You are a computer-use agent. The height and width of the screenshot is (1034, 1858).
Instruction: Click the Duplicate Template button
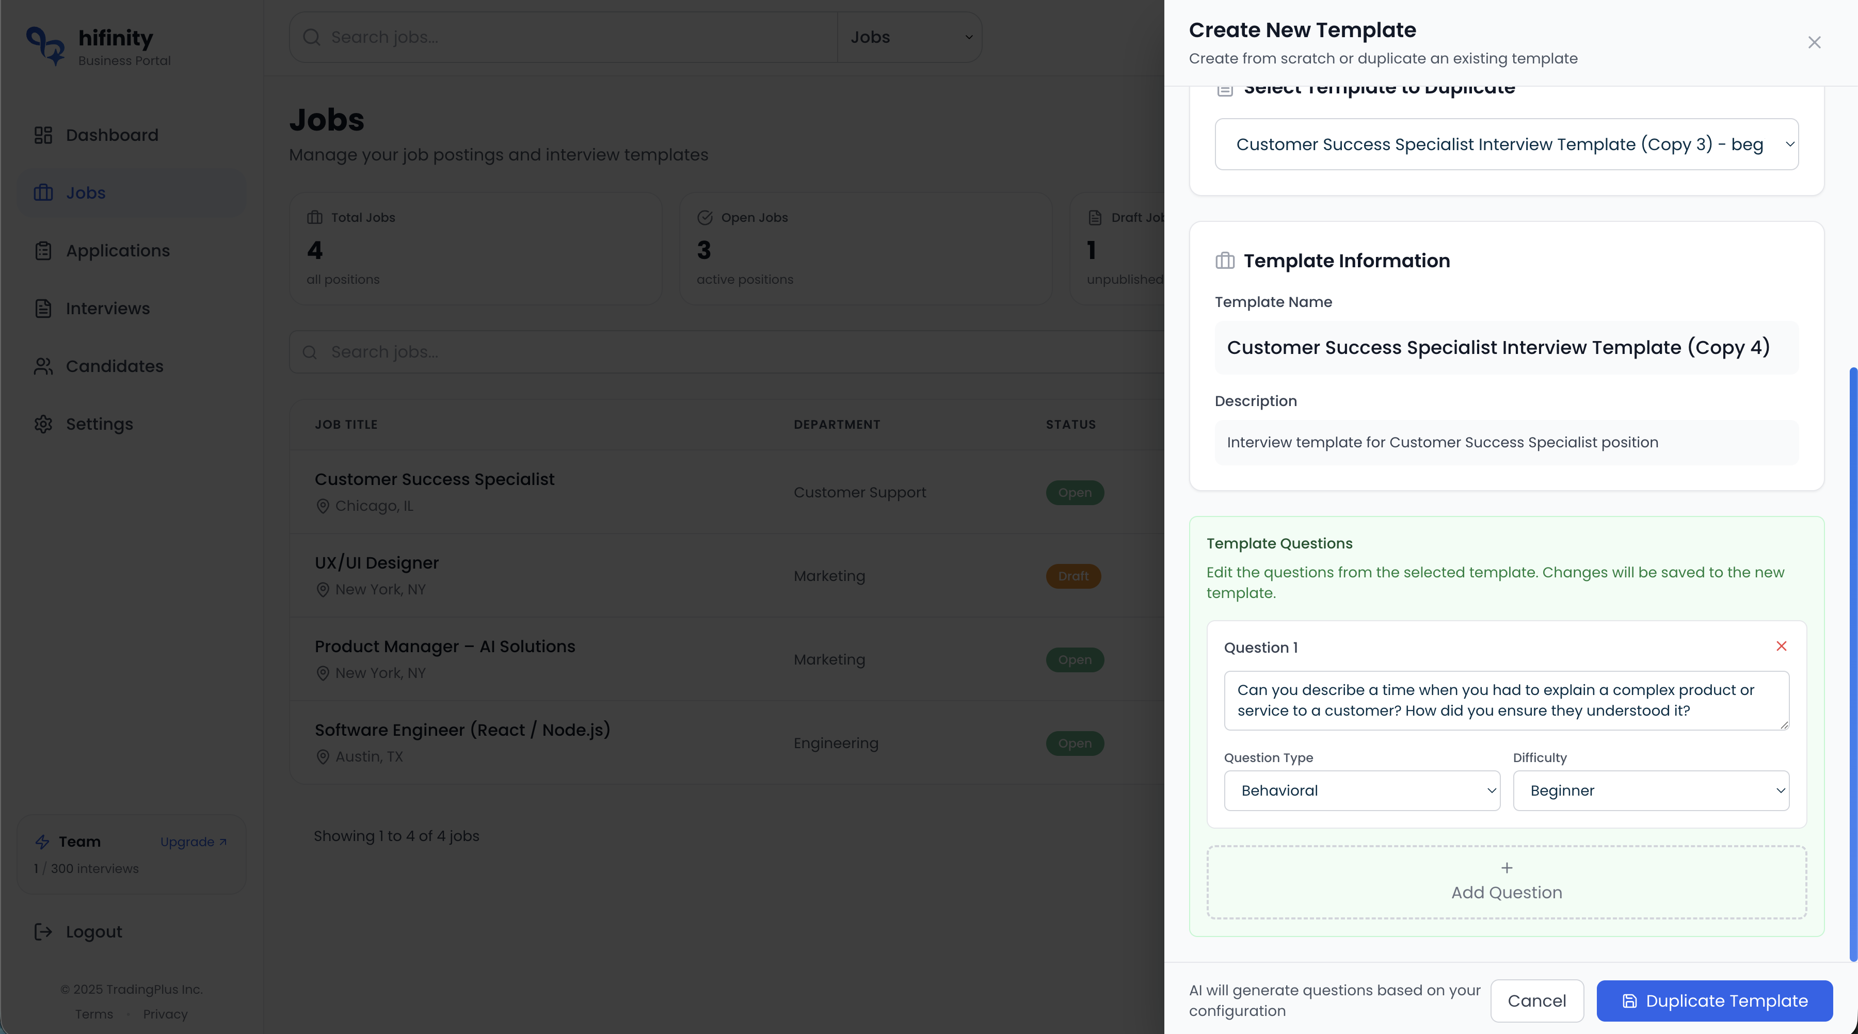pos(1715,1001)
